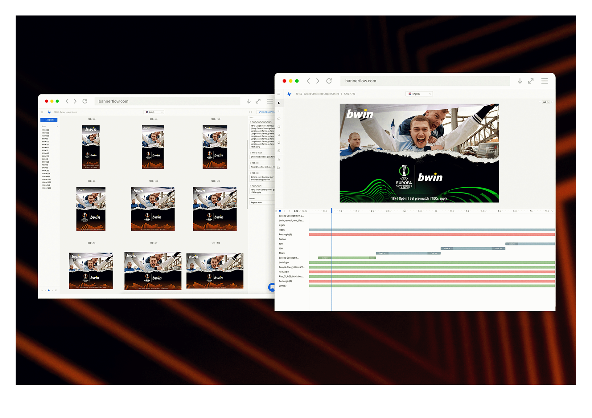Jump to timeline start in editor
The width and height of the screenshot is (592, 418).
point(277,211)
